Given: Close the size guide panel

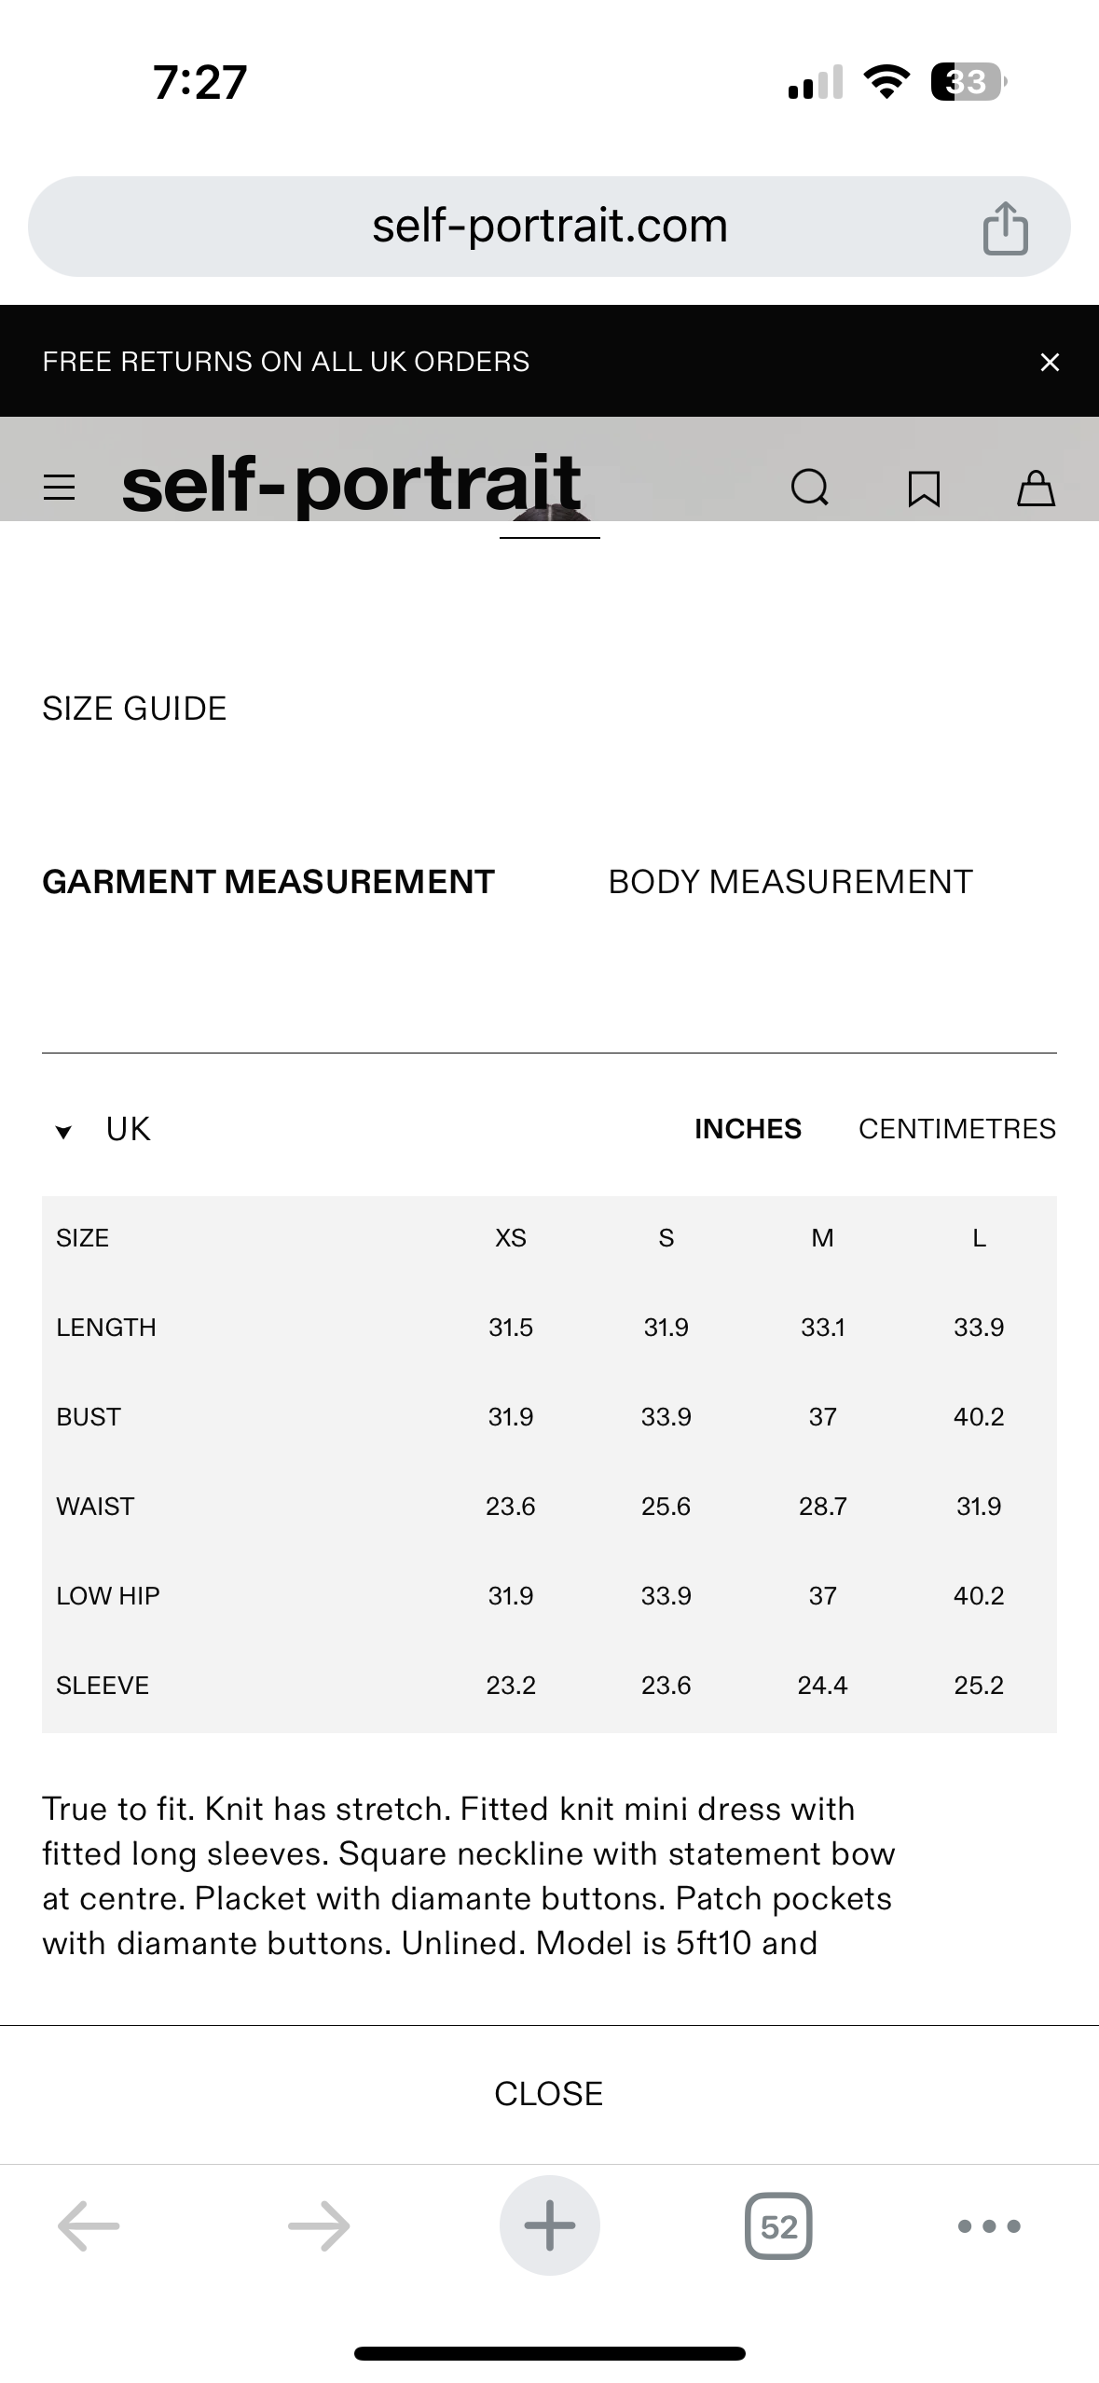Looking at the screenshot, I should [x=549, y=2094].
